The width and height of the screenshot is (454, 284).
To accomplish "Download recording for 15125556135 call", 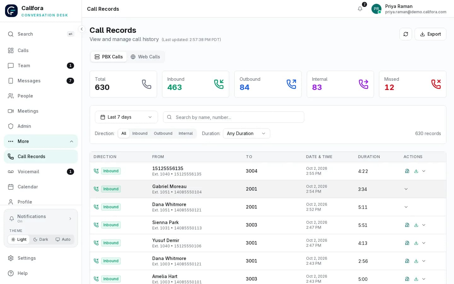I will (416, 171).
